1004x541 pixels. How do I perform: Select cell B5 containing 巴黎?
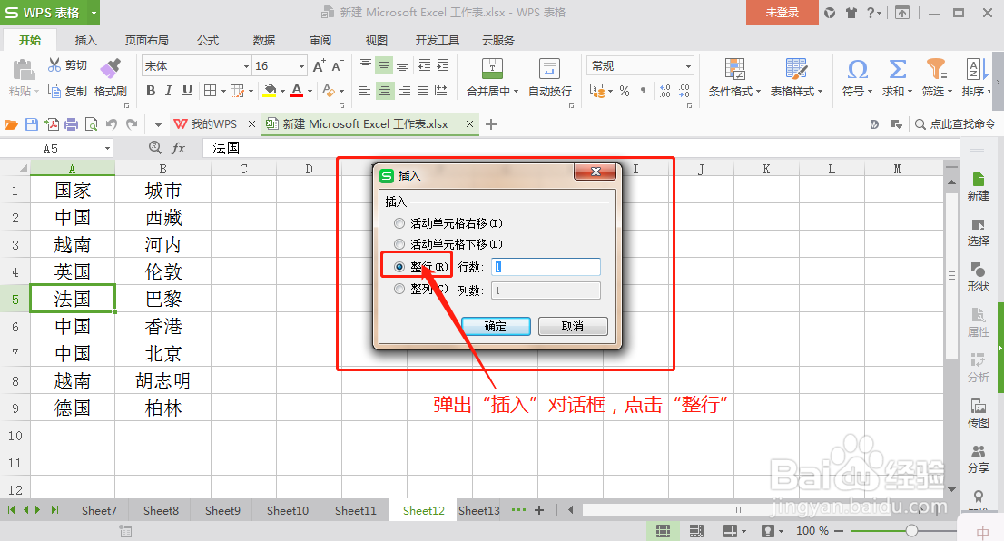pyautogui.click(x=163, y=299)
